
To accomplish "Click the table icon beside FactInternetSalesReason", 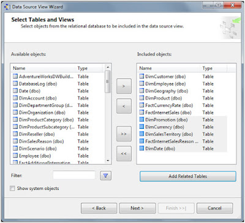I will click(141, 141).
